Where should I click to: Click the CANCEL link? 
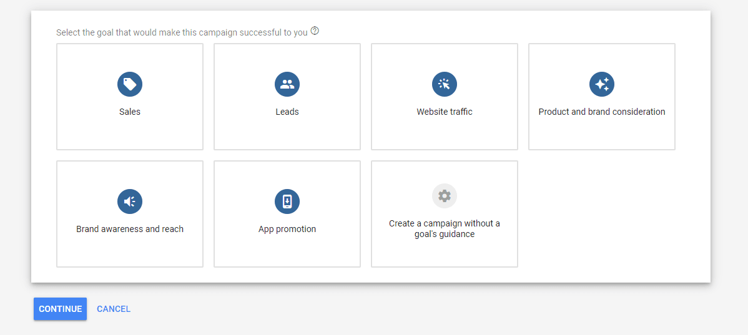(x=114, y=309)
